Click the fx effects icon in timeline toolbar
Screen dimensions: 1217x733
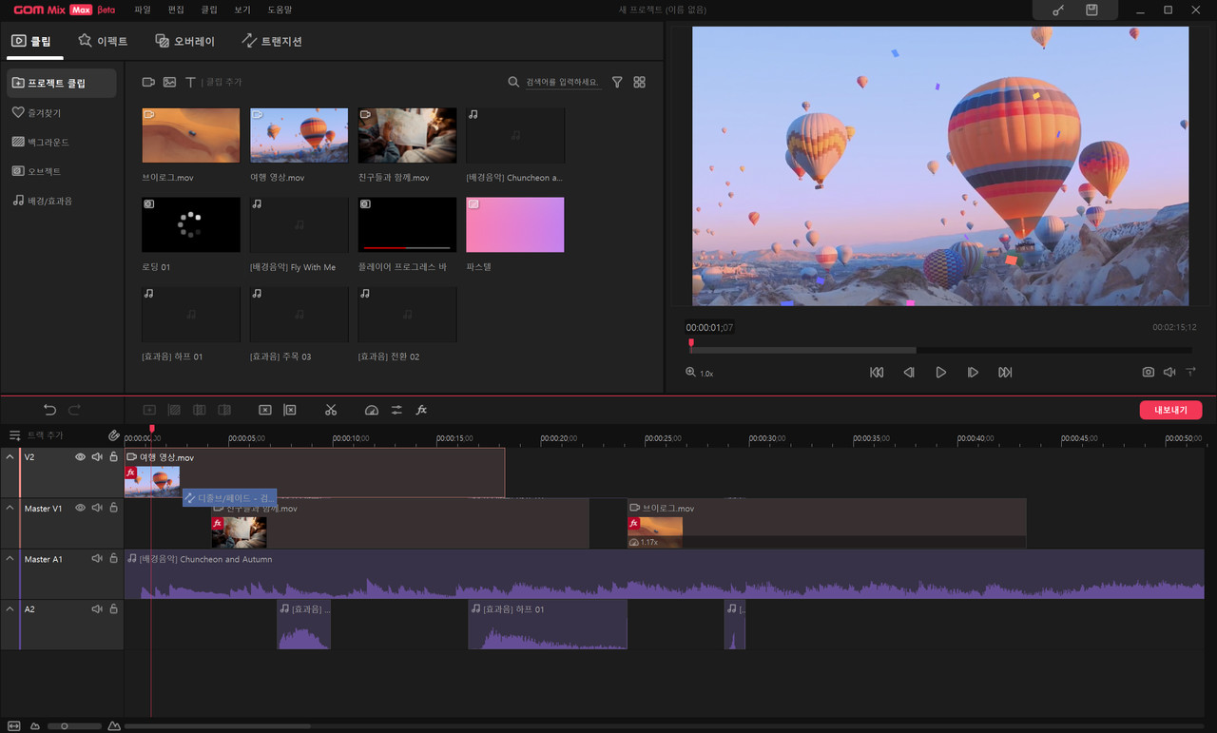[421, 410]
